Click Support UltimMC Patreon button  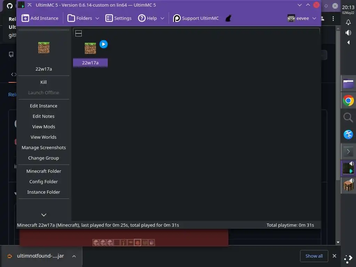[x=196, y=18]
